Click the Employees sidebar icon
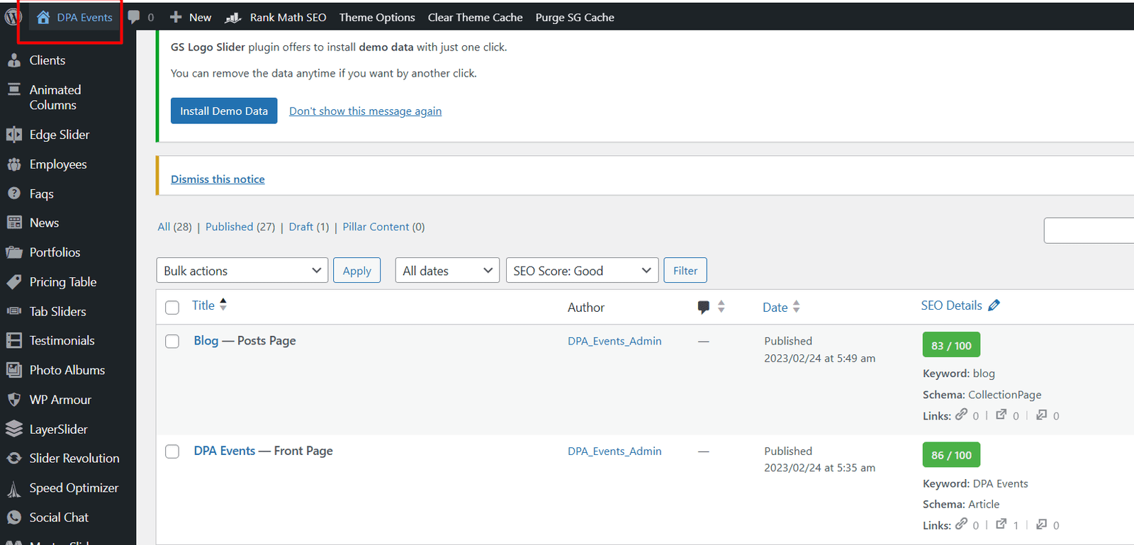 pyautogui.click(x=14, y=164)
